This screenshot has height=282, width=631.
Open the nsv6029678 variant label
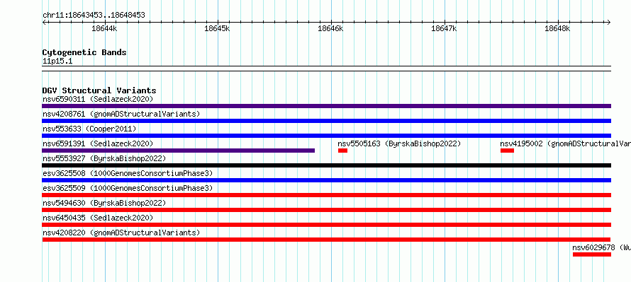602,247
